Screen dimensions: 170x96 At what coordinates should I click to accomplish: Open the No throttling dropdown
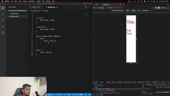tap(146, 11)
